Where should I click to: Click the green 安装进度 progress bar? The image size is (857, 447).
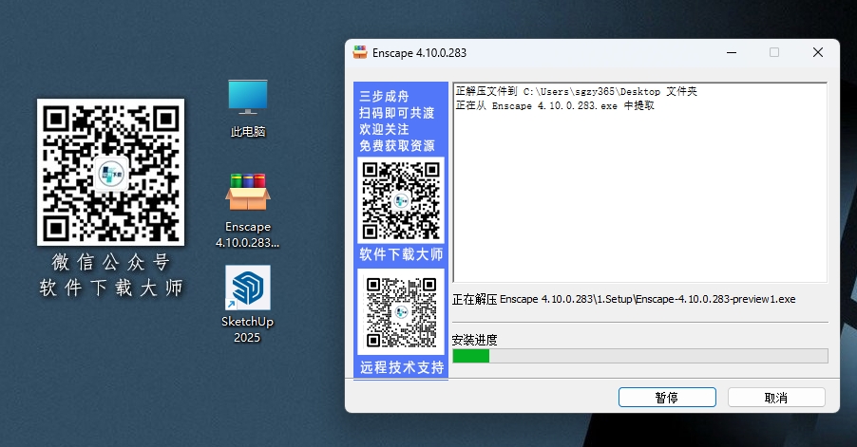640,356
